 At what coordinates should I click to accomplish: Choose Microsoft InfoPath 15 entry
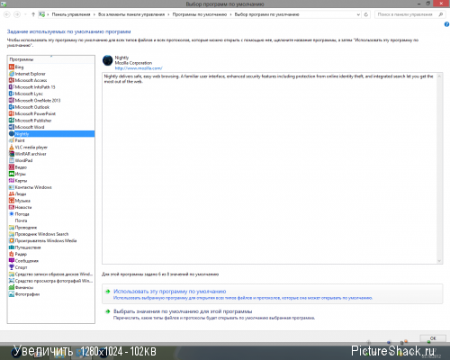point(32,87)
